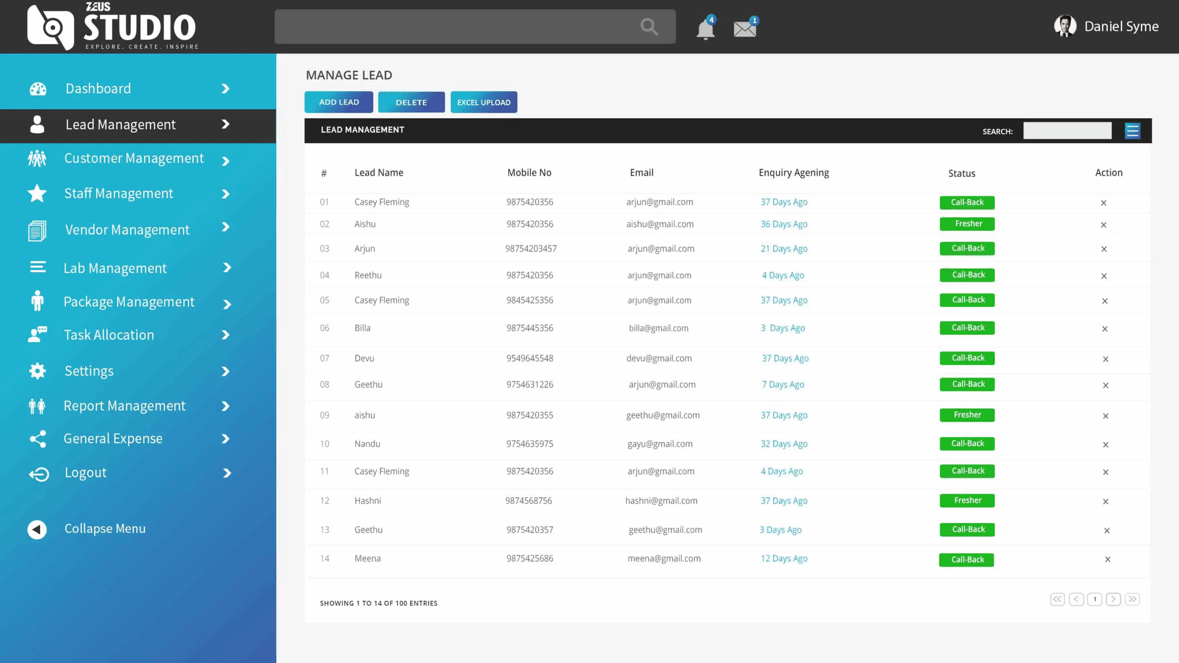The image size is (1179, 663).
Task: Open the mail envelope icon
Action: 745,29
